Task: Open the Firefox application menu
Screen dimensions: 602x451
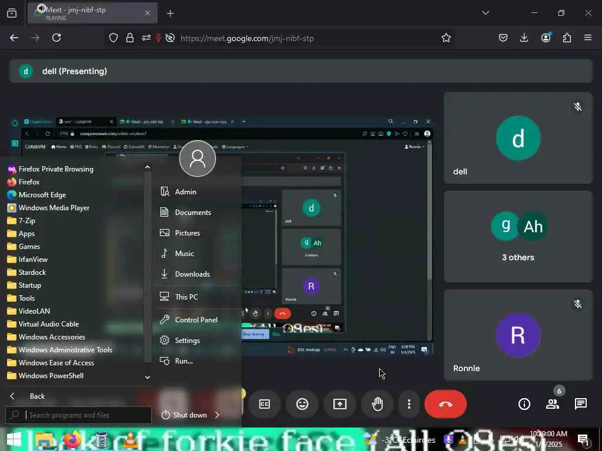Action: (x=588, y=38)
